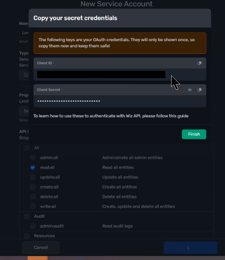The height and width of the screenshot is (260, 225).
Task: Copy the Client ID to clipboard
Action: [200, 63]
